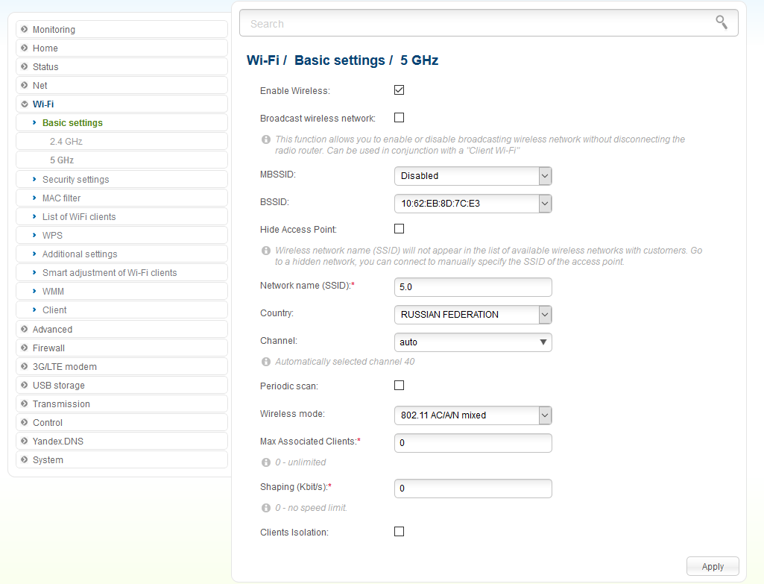Collapse the Wi-Fi section in the sidebar

pos(43,104)
